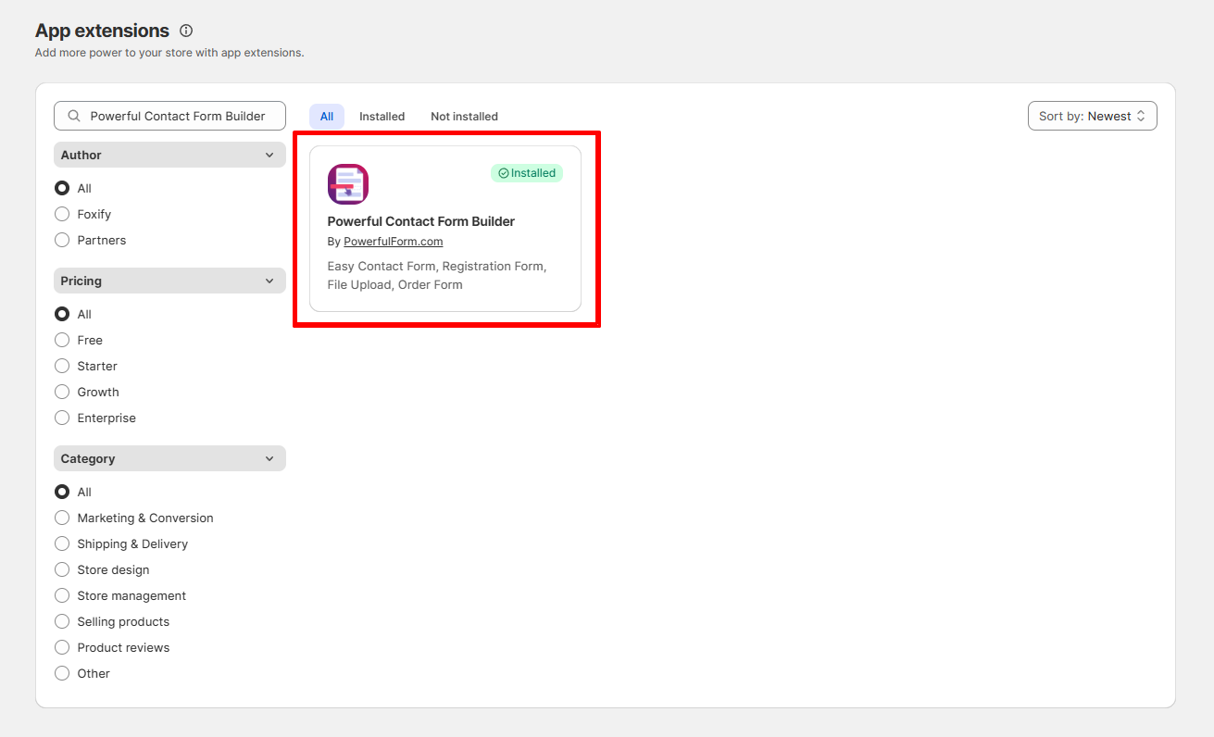Select the Partners author option
Image resolution: width=1214 pixels, height=737 pixels.
pos(91,240)
